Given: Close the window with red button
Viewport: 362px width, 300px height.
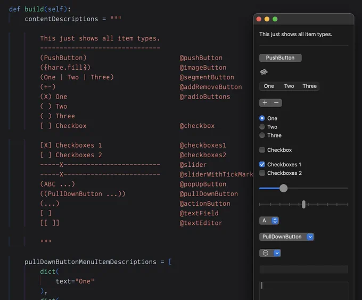Looking at the screenshot, I should pos(259,19).
